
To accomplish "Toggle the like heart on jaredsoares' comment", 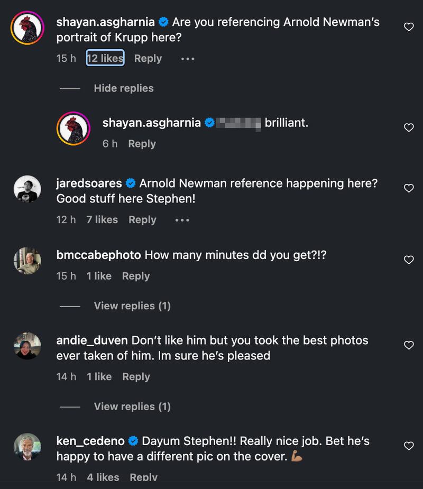I will pos(408,188).
